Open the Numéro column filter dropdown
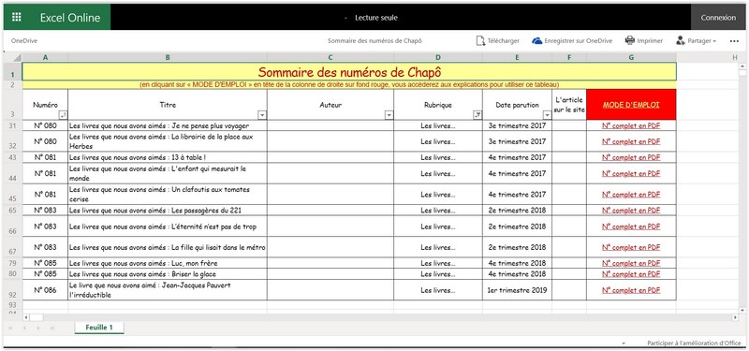The height and width of the screenshot is (351, 749). tap(63, 114)
